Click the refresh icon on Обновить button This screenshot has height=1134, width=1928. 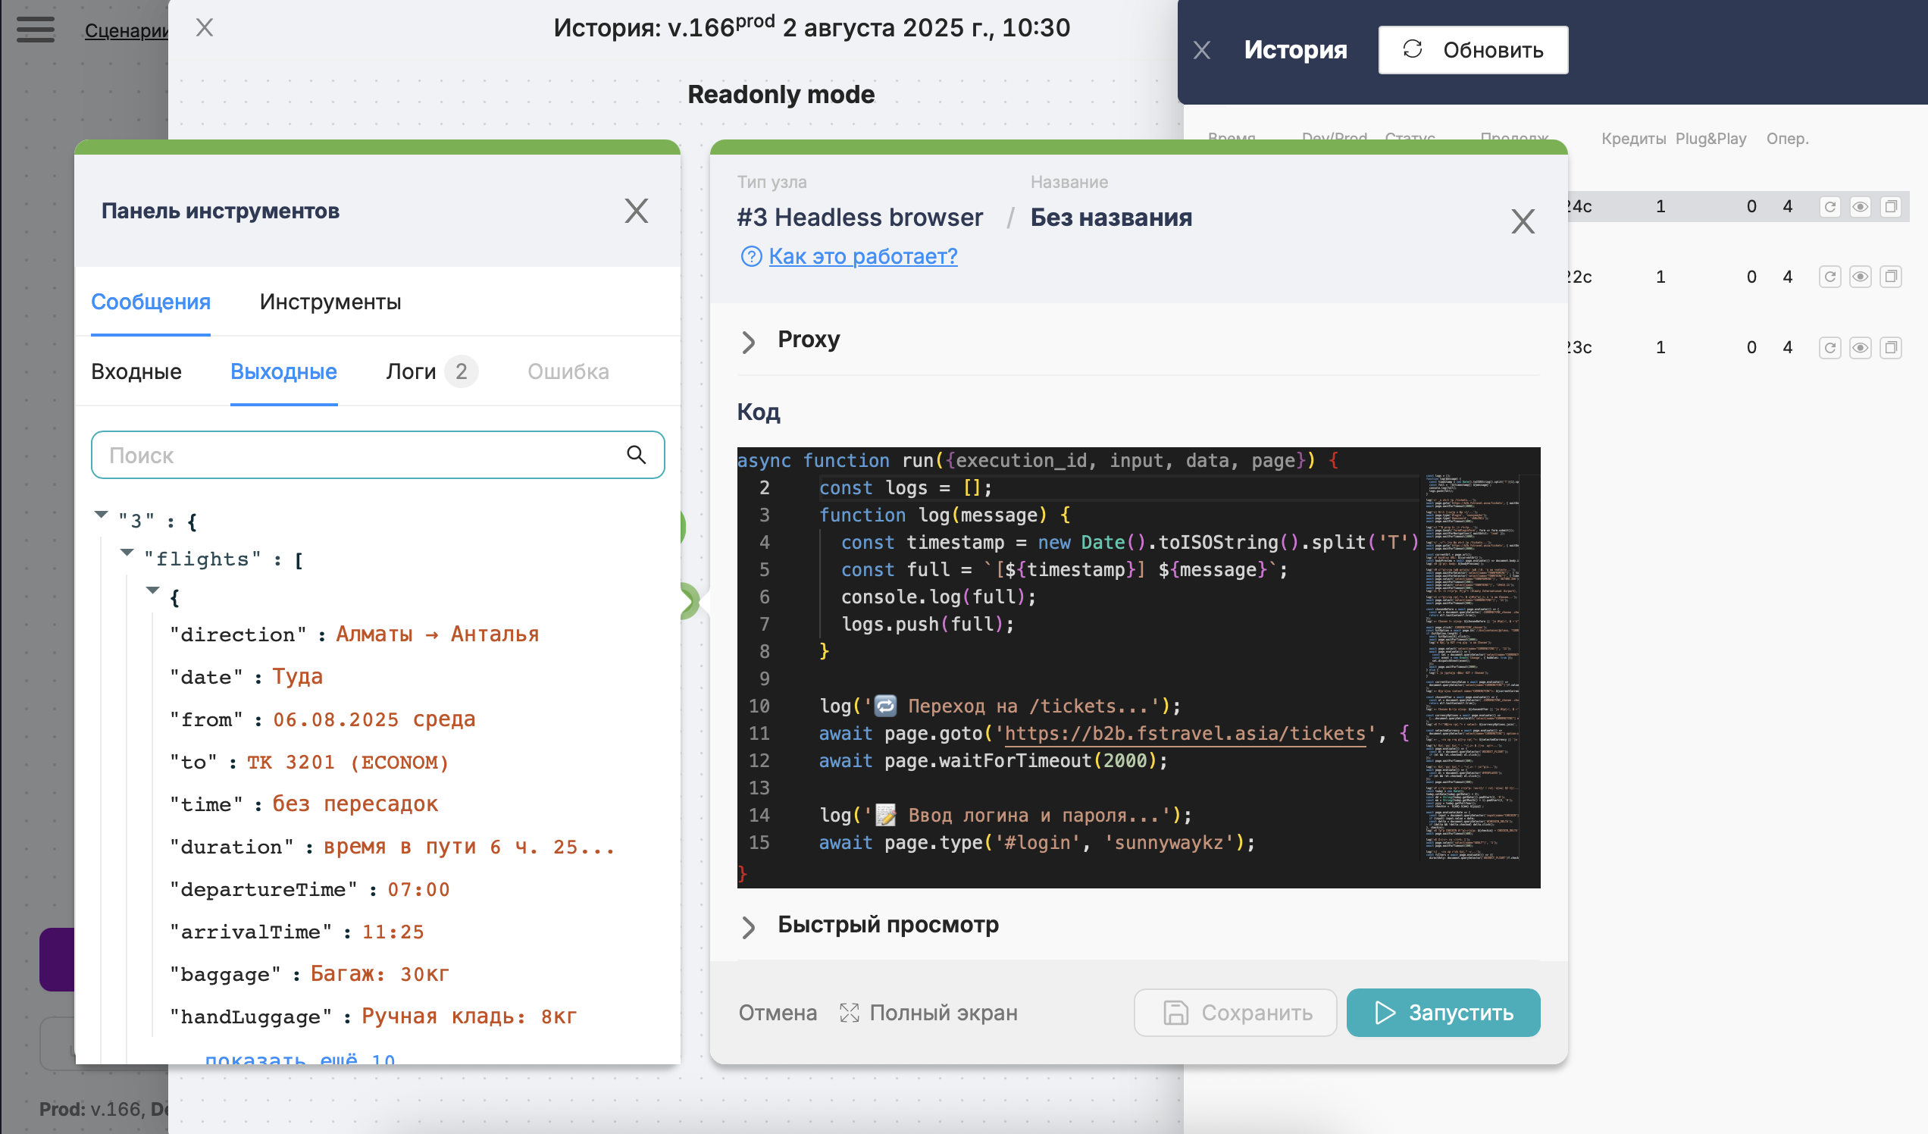coord(1413,50)
